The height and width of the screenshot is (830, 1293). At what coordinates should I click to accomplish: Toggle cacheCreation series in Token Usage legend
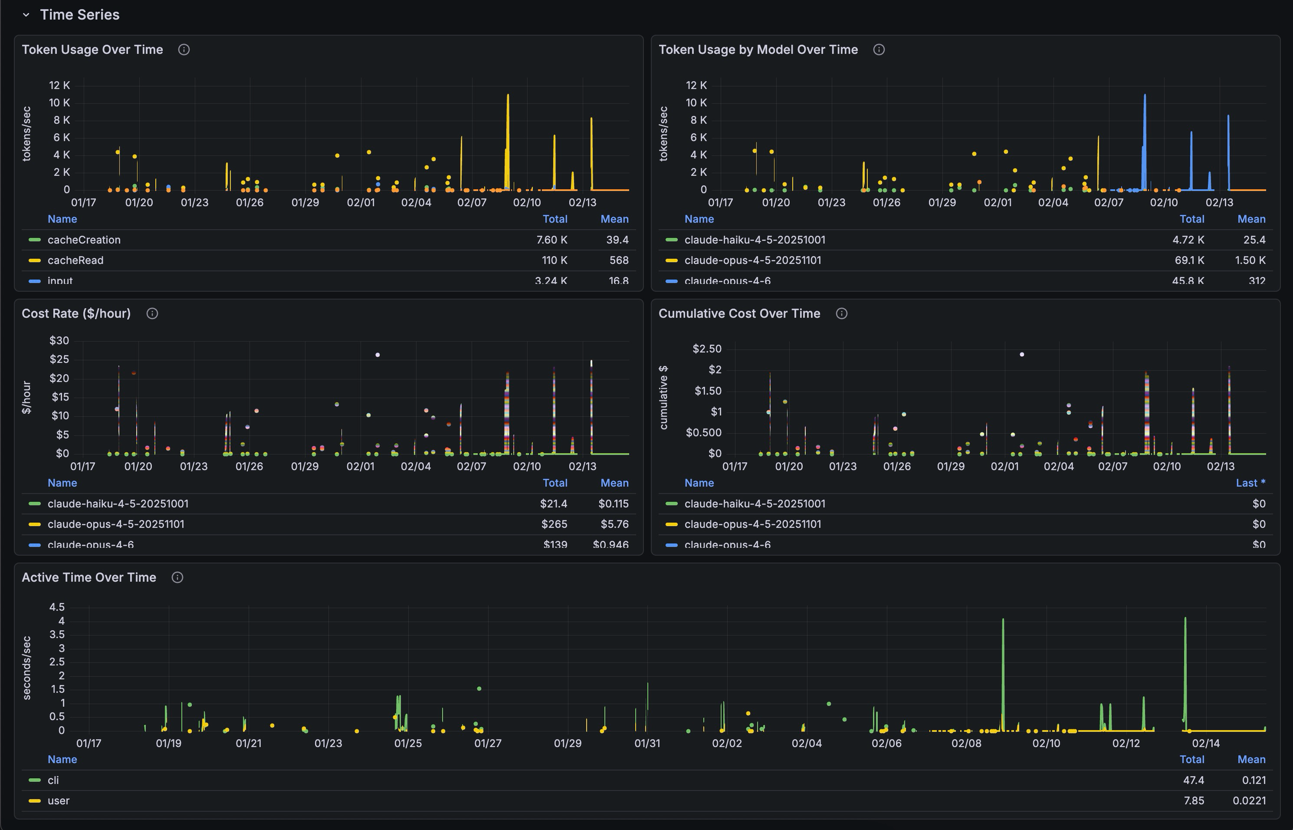tap(84, 240)
